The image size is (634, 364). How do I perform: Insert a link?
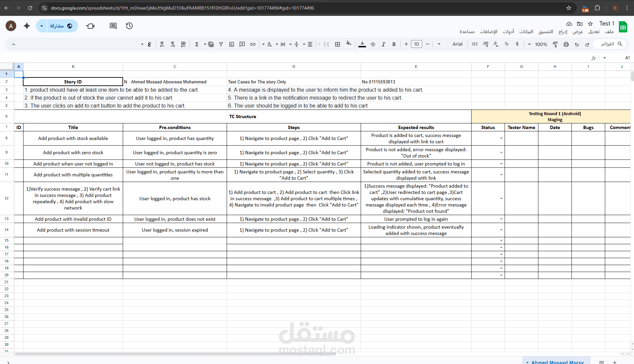coord(253,44)
